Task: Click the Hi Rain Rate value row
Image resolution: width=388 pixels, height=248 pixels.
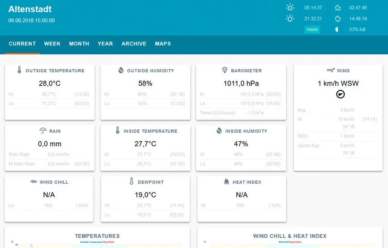Action: click(x=49, y=164)
